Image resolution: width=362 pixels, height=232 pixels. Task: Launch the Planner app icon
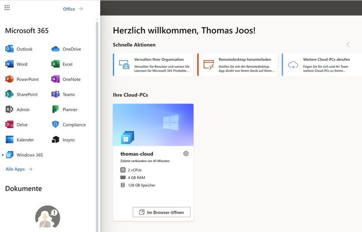pyautogui.click(x=55, y=109)
